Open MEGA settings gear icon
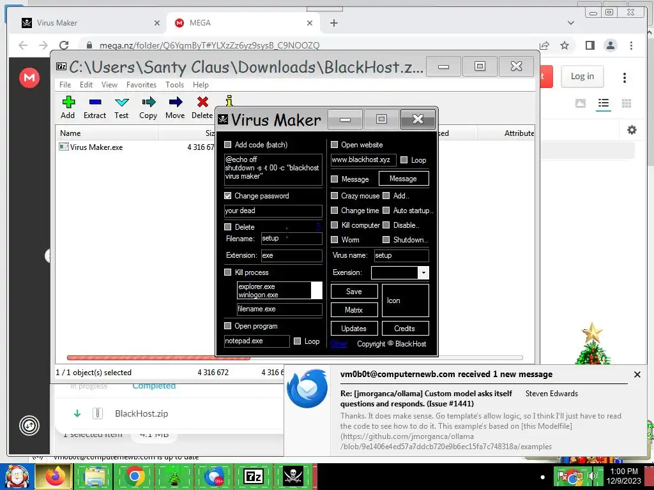Screen dimensions: 654x490 tap(632, 130)
